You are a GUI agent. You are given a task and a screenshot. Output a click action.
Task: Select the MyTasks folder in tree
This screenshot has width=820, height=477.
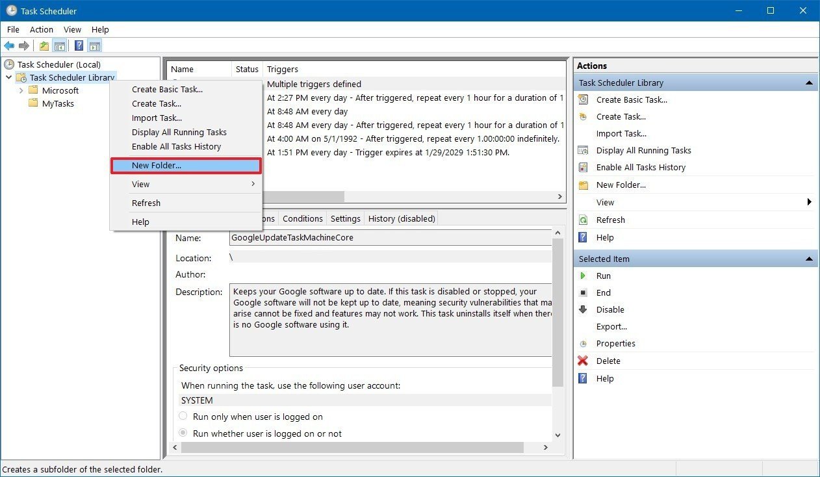[58, 103]
